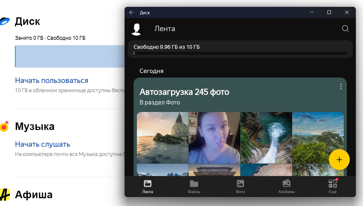Click the Музыка logo icon on webpage
363x206 pixels.
coord(4,127)
